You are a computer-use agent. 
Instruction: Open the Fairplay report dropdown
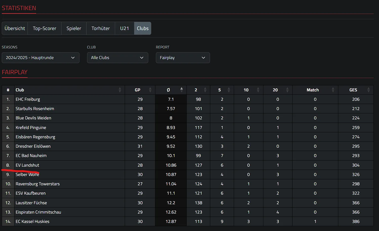click(183, 58)
